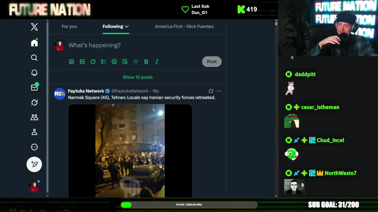
Task: Open Grok icon in left sidebar
Action: pyautogui.click(x=34, y=102)
